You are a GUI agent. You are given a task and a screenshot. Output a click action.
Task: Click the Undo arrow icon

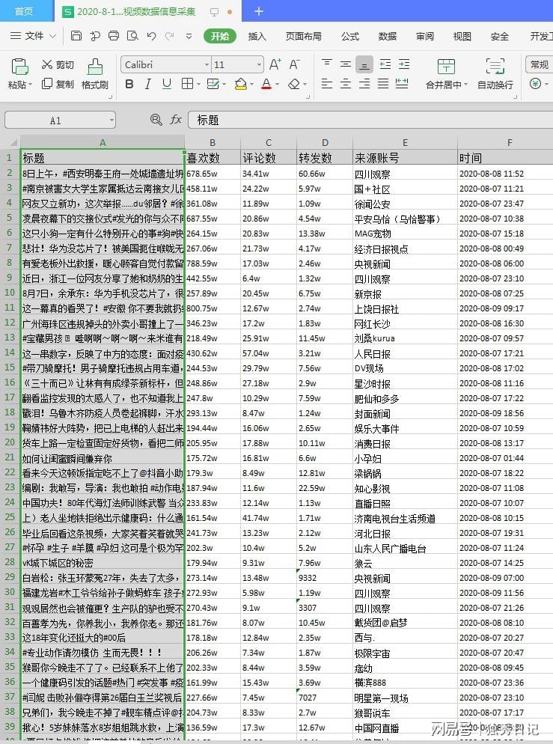point(151,36)
